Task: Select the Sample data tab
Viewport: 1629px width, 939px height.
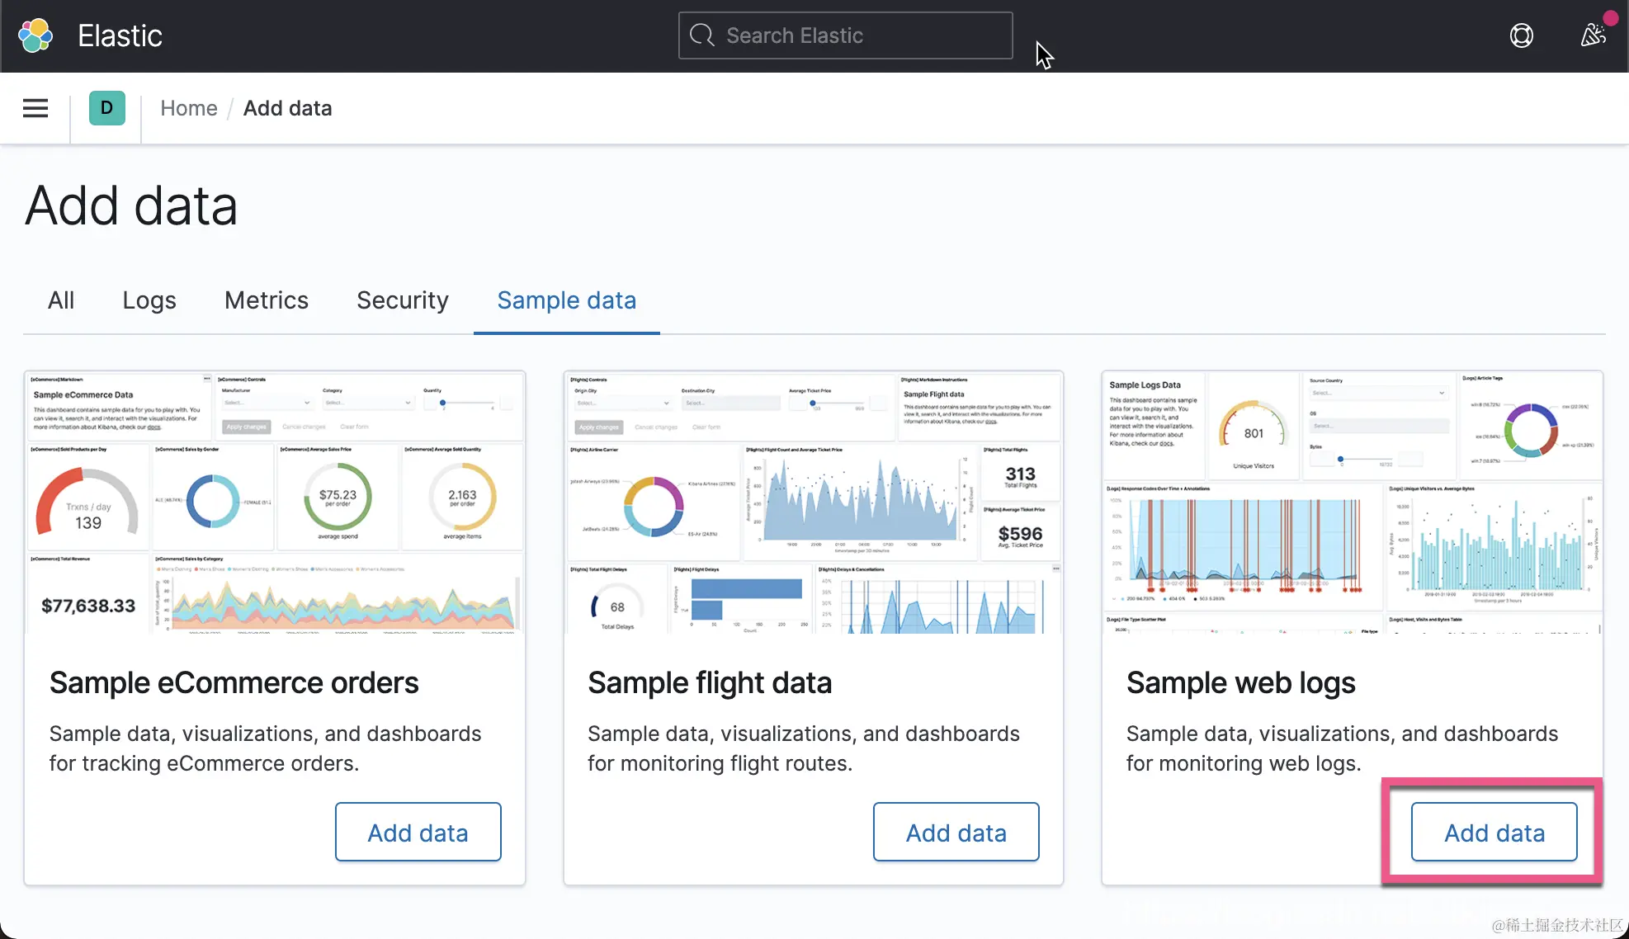Action: click(x=566, y=300)
